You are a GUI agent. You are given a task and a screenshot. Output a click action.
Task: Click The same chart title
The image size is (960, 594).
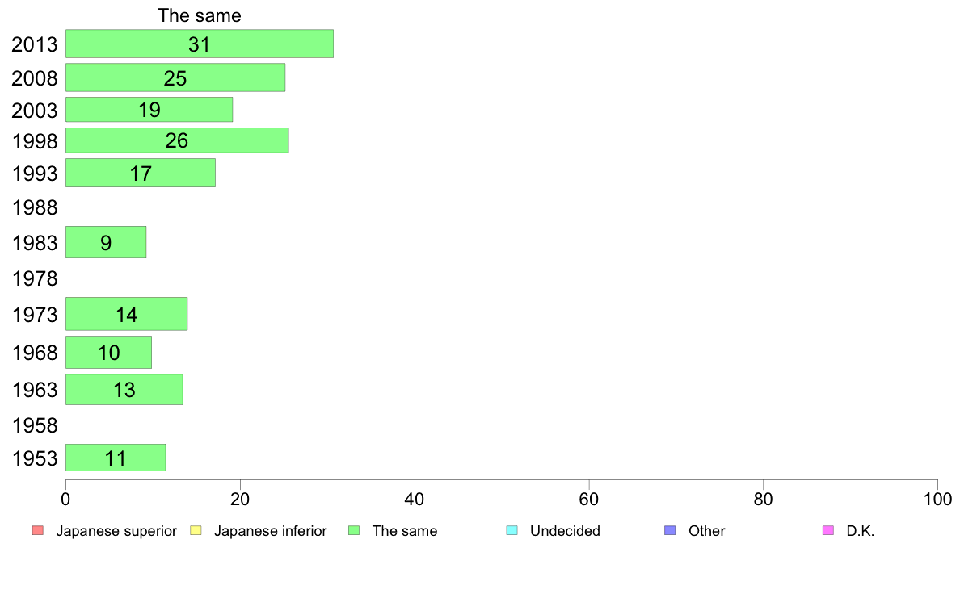click(x=200, y=15)
